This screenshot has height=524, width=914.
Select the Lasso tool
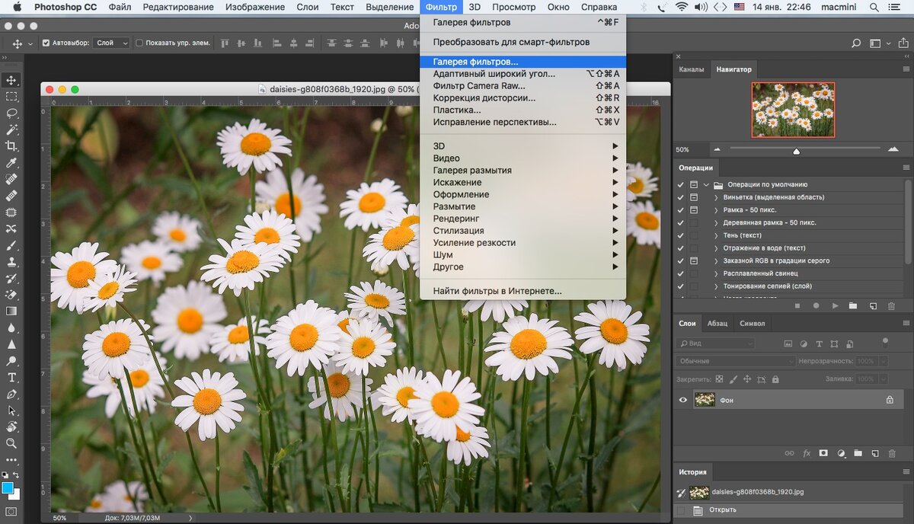point(11,113)
